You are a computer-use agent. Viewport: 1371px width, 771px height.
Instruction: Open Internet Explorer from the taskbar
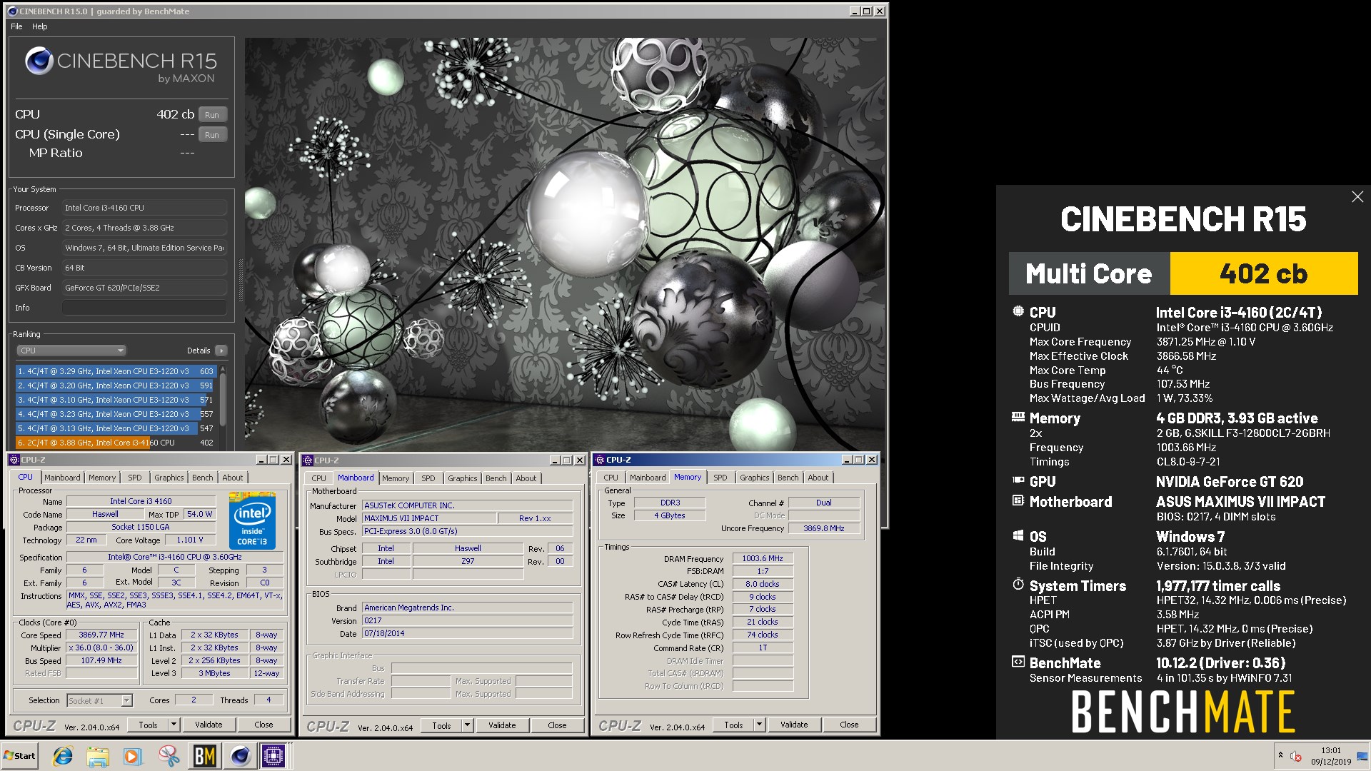pyautogui.click(x=63, y=756)
